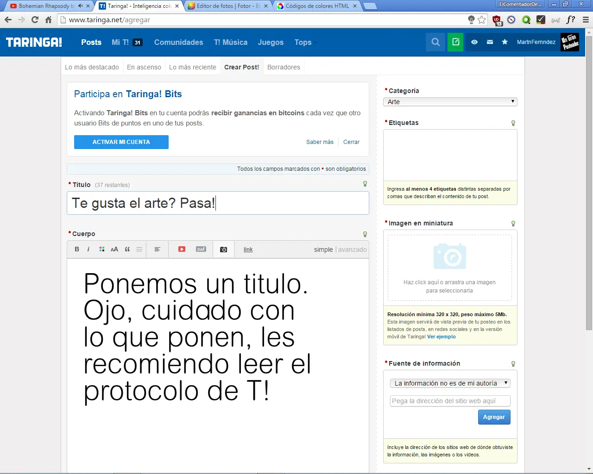The width and height of the screenshot is (593, 474).
Task: Click the Saber más link
Action: click(320, 142)
